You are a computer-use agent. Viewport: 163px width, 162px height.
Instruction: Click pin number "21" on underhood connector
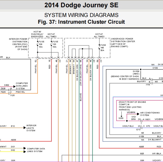click(x=67, y=61)
